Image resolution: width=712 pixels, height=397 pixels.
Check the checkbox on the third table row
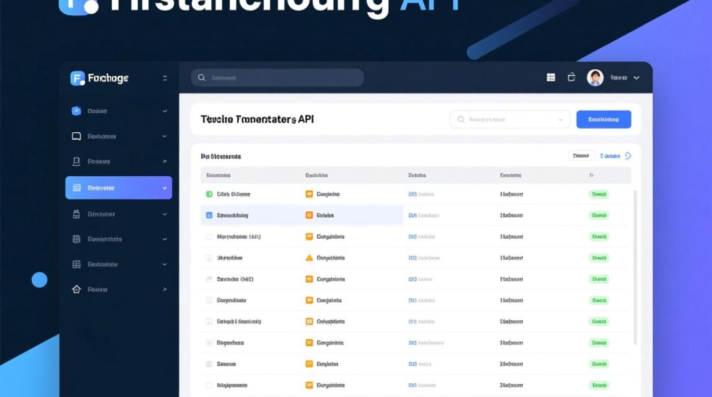209,237
